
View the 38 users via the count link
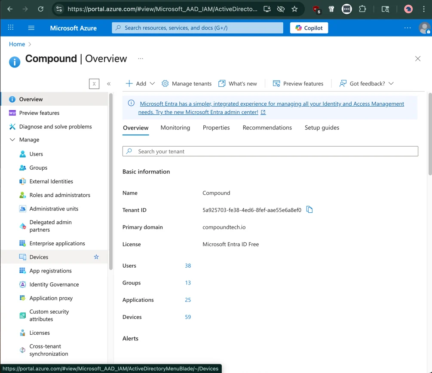(x=187, y=266)
